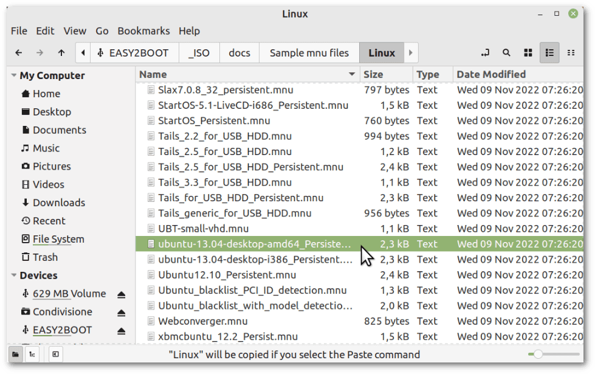Navigate back with the back arrow
This screenshot has width=595, height=374.
18,52
